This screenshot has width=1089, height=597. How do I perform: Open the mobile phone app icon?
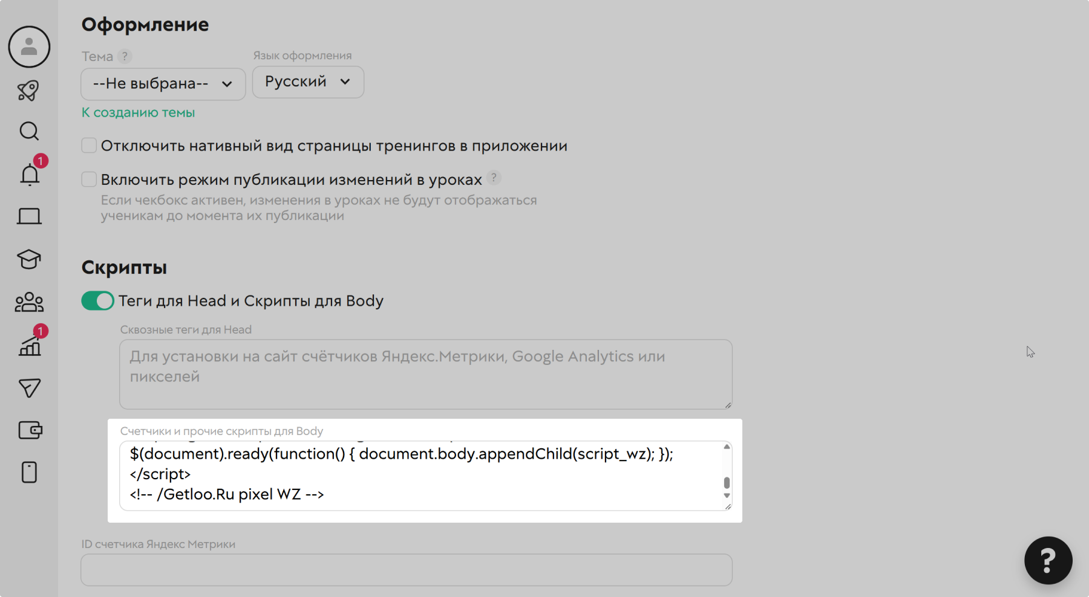coord(29,472)
